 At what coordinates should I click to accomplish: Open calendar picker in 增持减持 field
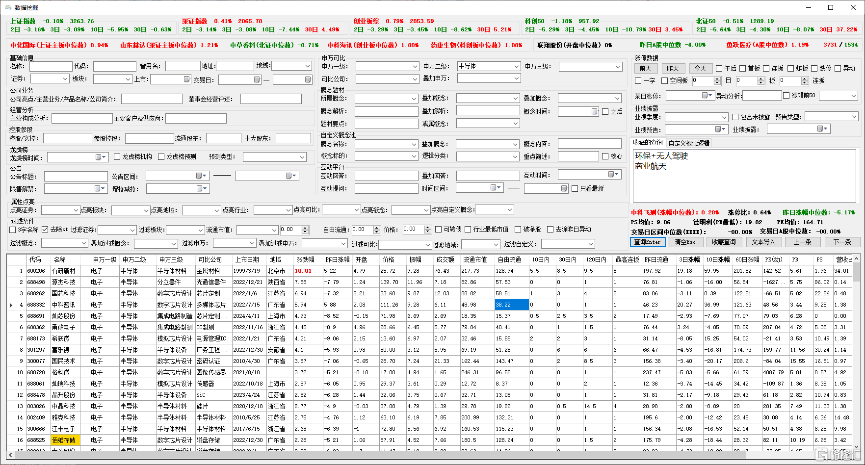click(x=201, y=188)
